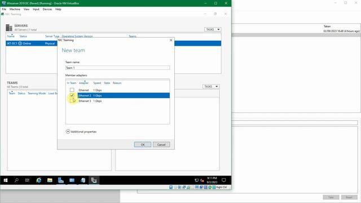
Task: Click the Reset button in background window
Action: (x=349, y=197)
